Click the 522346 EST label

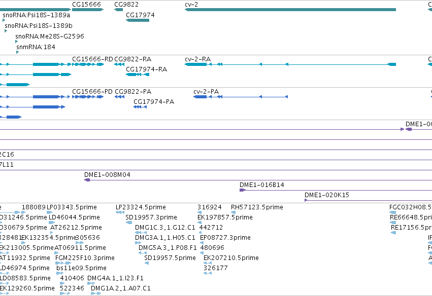tap(72, 288)
